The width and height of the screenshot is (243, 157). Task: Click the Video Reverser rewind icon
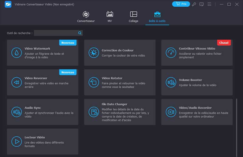click(16, 82)
